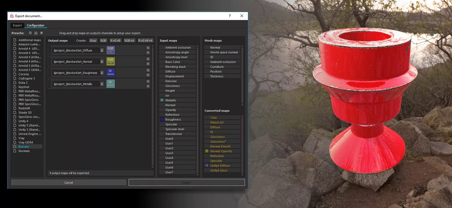Viewport: 452px width, 208px height.
Task: Delete the Roughness output map row
Action: pyautogui.click(x=148, y=75)
